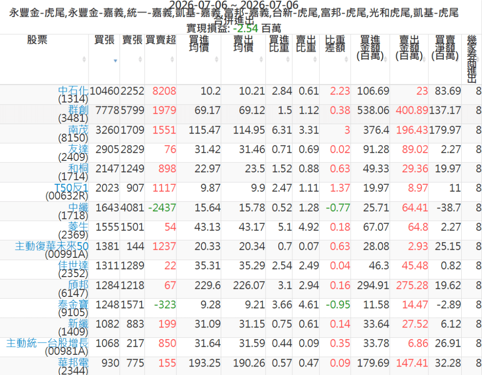
Task: Open the 和桐 stock link
Action: (x=78, y=168)
